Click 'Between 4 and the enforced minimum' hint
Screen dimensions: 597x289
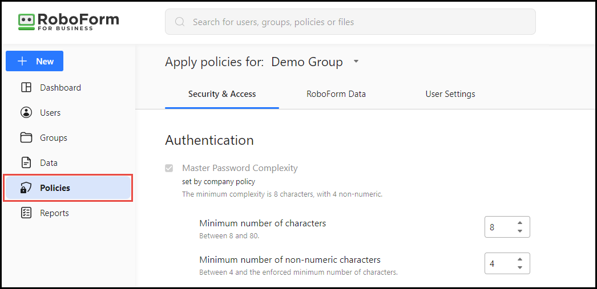tap(298, 272)
